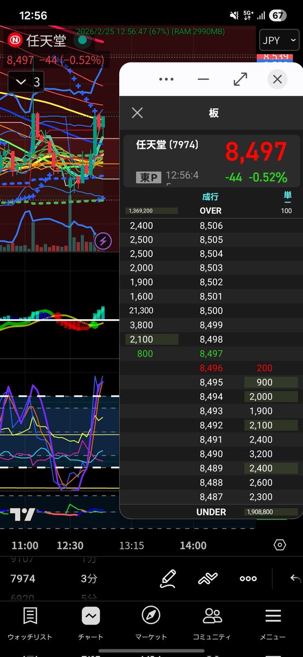Tap the muted sound icon in the status bar
Image resolution: width=303 pixels, height=657 pixels.
234,15
